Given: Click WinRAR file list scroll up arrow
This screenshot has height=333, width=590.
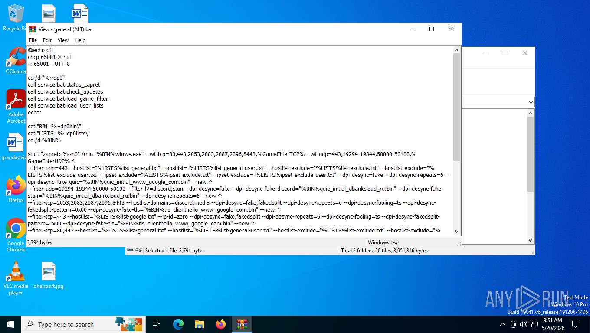Looking at the screenshot, I should [530, 113].
